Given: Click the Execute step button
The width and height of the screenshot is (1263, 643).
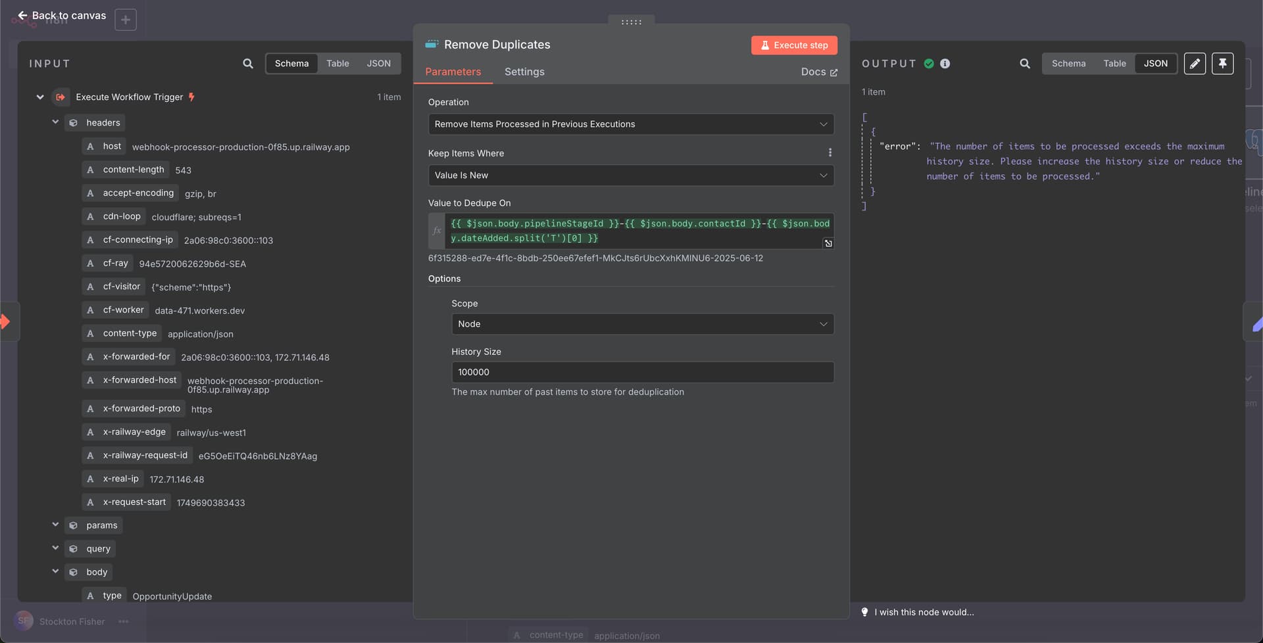Looking at the screenshot, I should (x=794, y=45).
